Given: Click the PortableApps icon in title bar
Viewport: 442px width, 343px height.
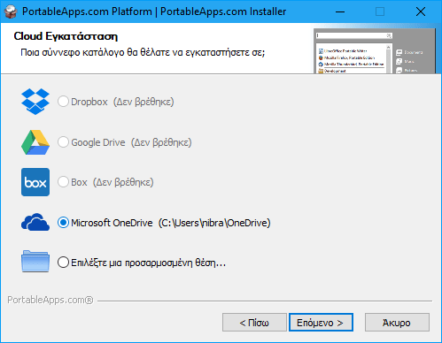Looking at the screenshot, I should point(11,11).
